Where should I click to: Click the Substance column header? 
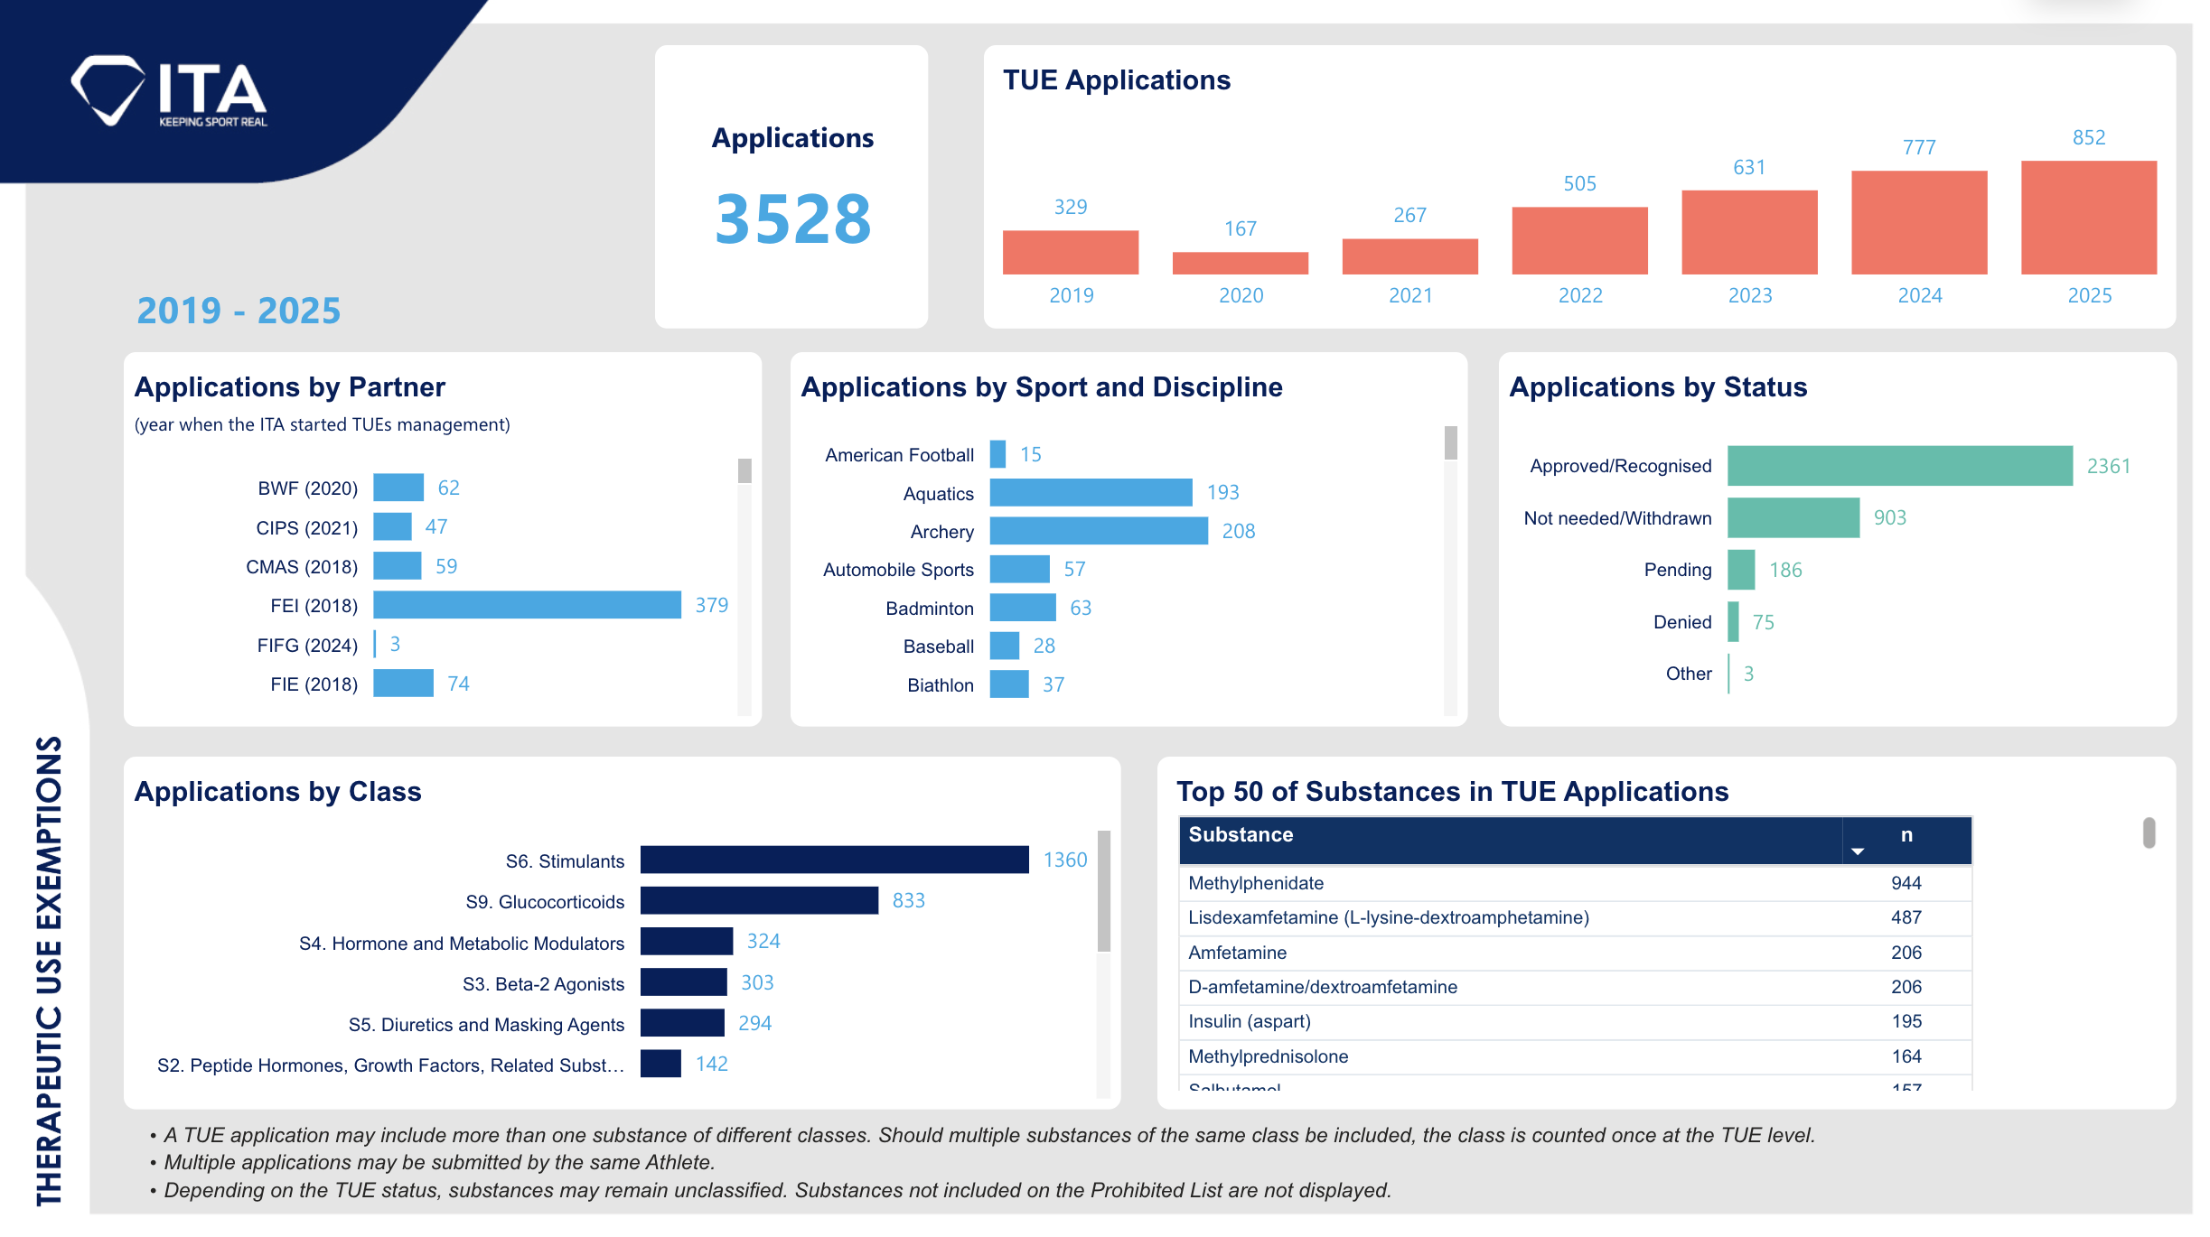pyautogui.click(x=1240, y=835)
